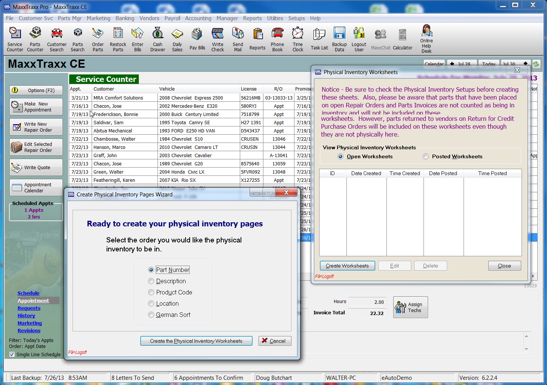The width and height of the screenshot is (547, 385).
Task: Open the Schedule link
Action: 28,293
